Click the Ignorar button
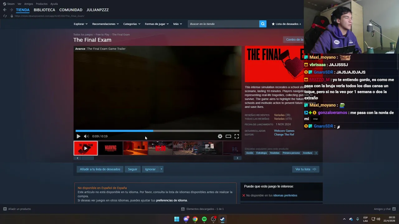This screenshot has height=224, width=399. 150,169
